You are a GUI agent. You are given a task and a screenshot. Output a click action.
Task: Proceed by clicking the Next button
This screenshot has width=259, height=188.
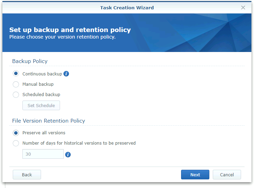point(195,175)
